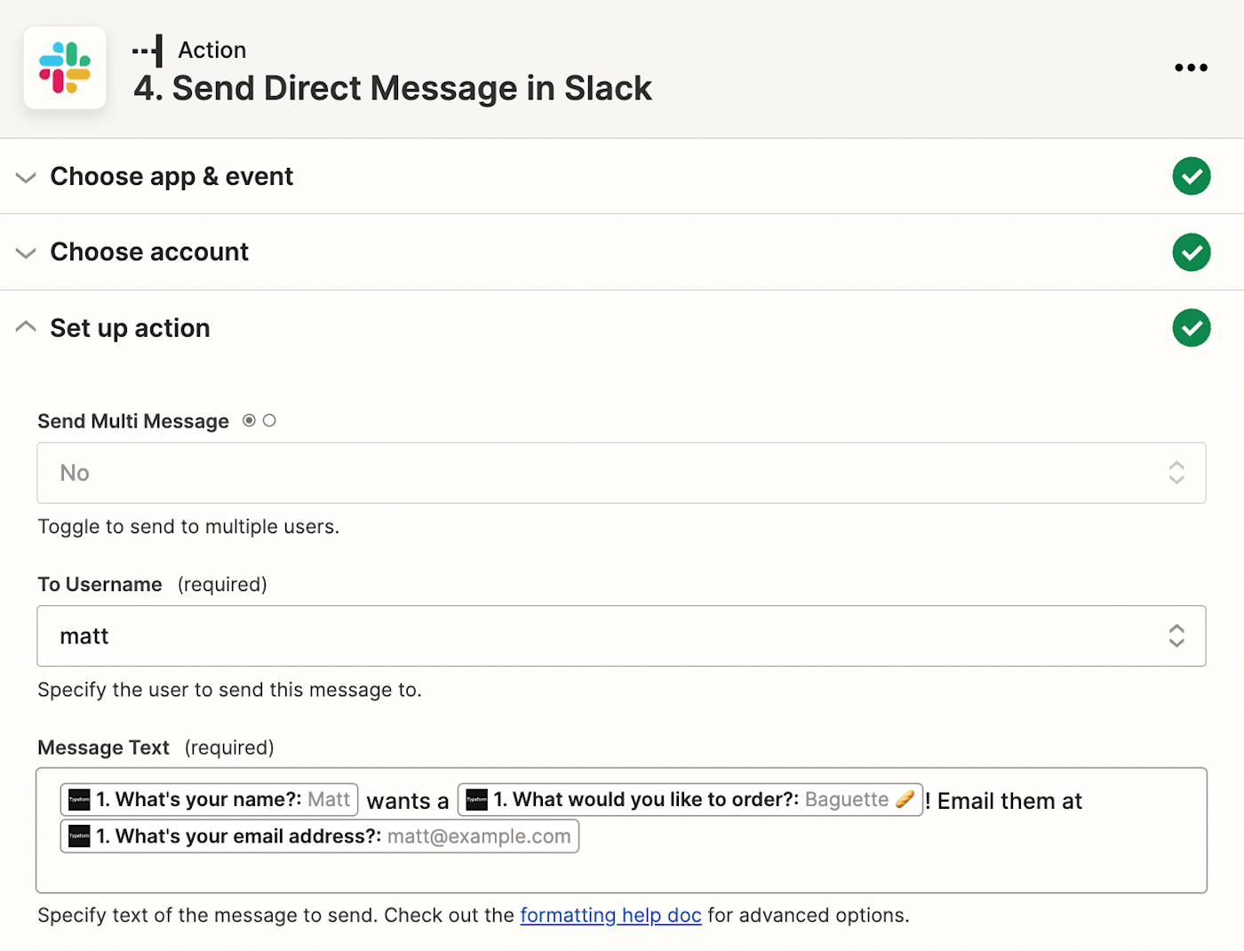The height and width of the screenshot is (951, 1244).
Task: Click the step title Send Direct Message in Slack
Action: point(393,89)
